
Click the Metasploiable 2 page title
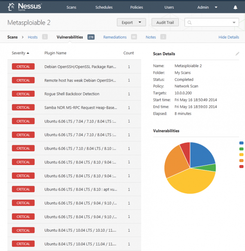[29, 23]
